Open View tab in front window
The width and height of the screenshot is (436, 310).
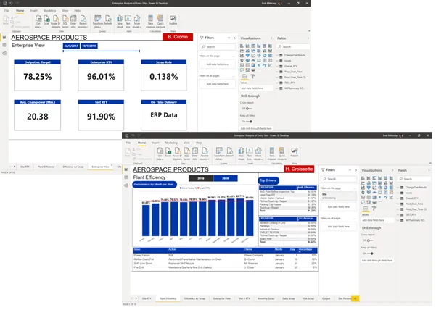(x=186, y=143)
